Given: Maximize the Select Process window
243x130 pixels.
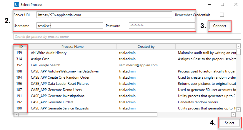Looking at the screenshot, I should 222,4.
